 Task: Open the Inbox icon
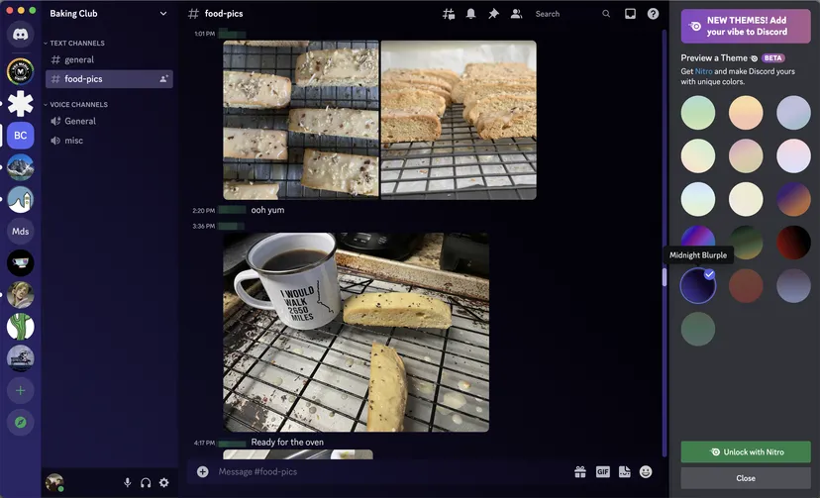click(630, 14)
